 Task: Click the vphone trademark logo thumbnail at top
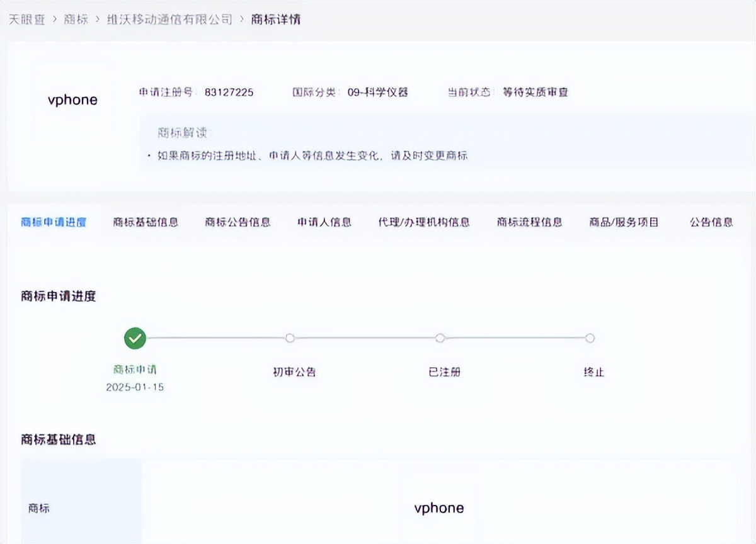pos(73,100)
